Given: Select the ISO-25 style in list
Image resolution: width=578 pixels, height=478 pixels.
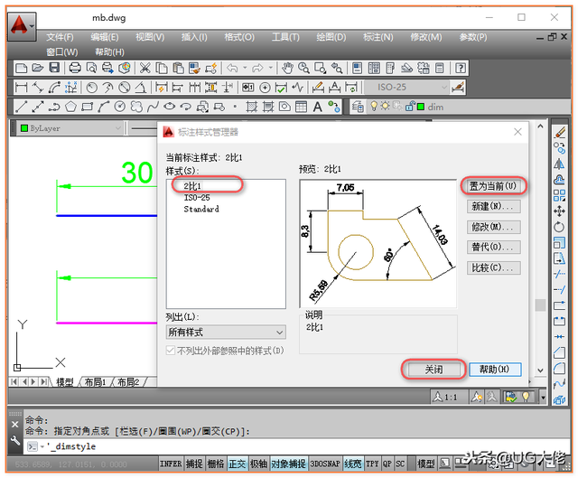Looking at the screenshot, I should point(197,198).
